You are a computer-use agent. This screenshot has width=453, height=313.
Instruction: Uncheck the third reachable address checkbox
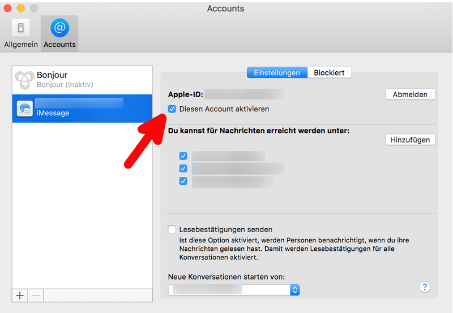pos(183,181)
